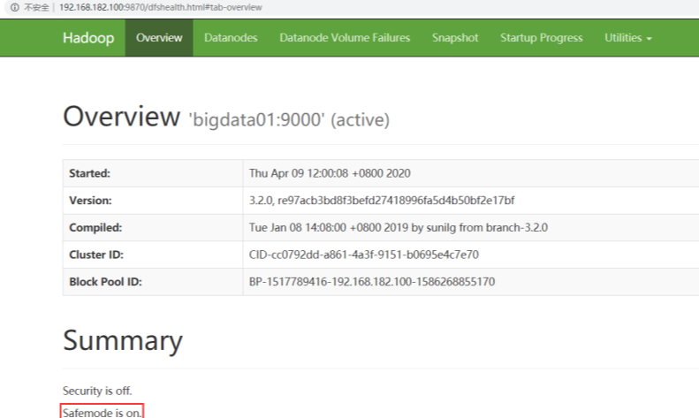
Task: Select the 'Safemode is on.' text
Action: pyautogui.click(x=102, y=413)
